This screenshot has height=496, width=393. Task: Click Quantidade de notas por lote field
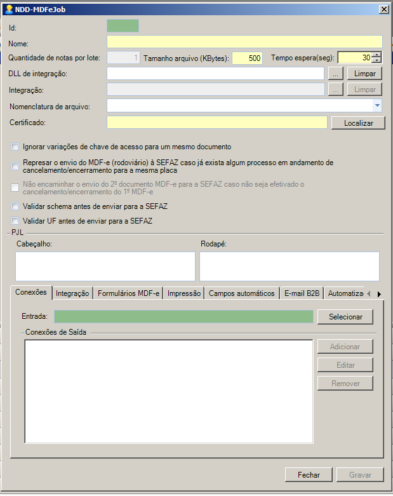pyautogui.click(x=123, y=58)
